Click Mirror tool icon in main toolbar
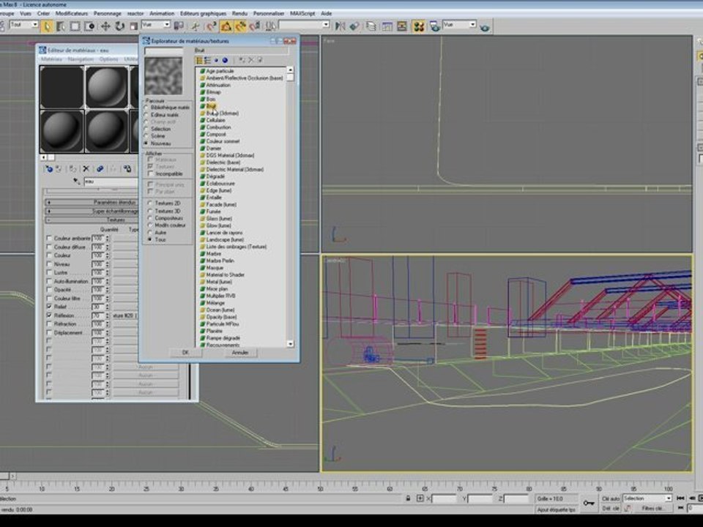Viewport: 703px width, 527px height. point(339,26)
